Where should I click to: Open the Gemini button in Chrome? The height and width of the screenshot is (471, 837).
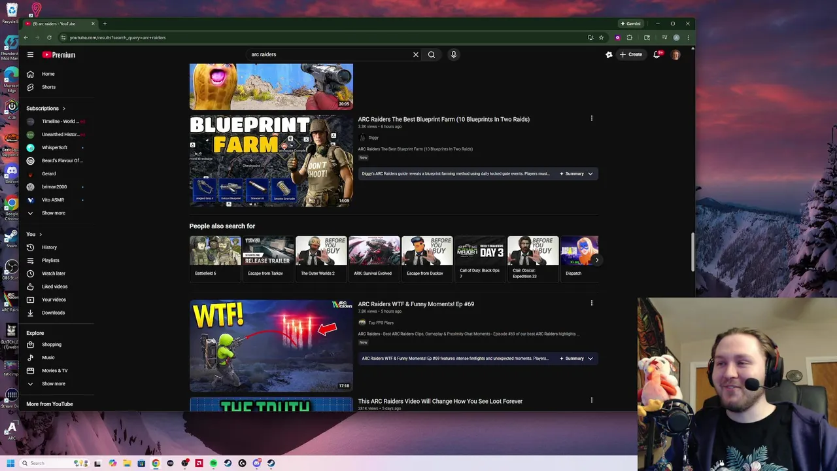click(631, 24)
